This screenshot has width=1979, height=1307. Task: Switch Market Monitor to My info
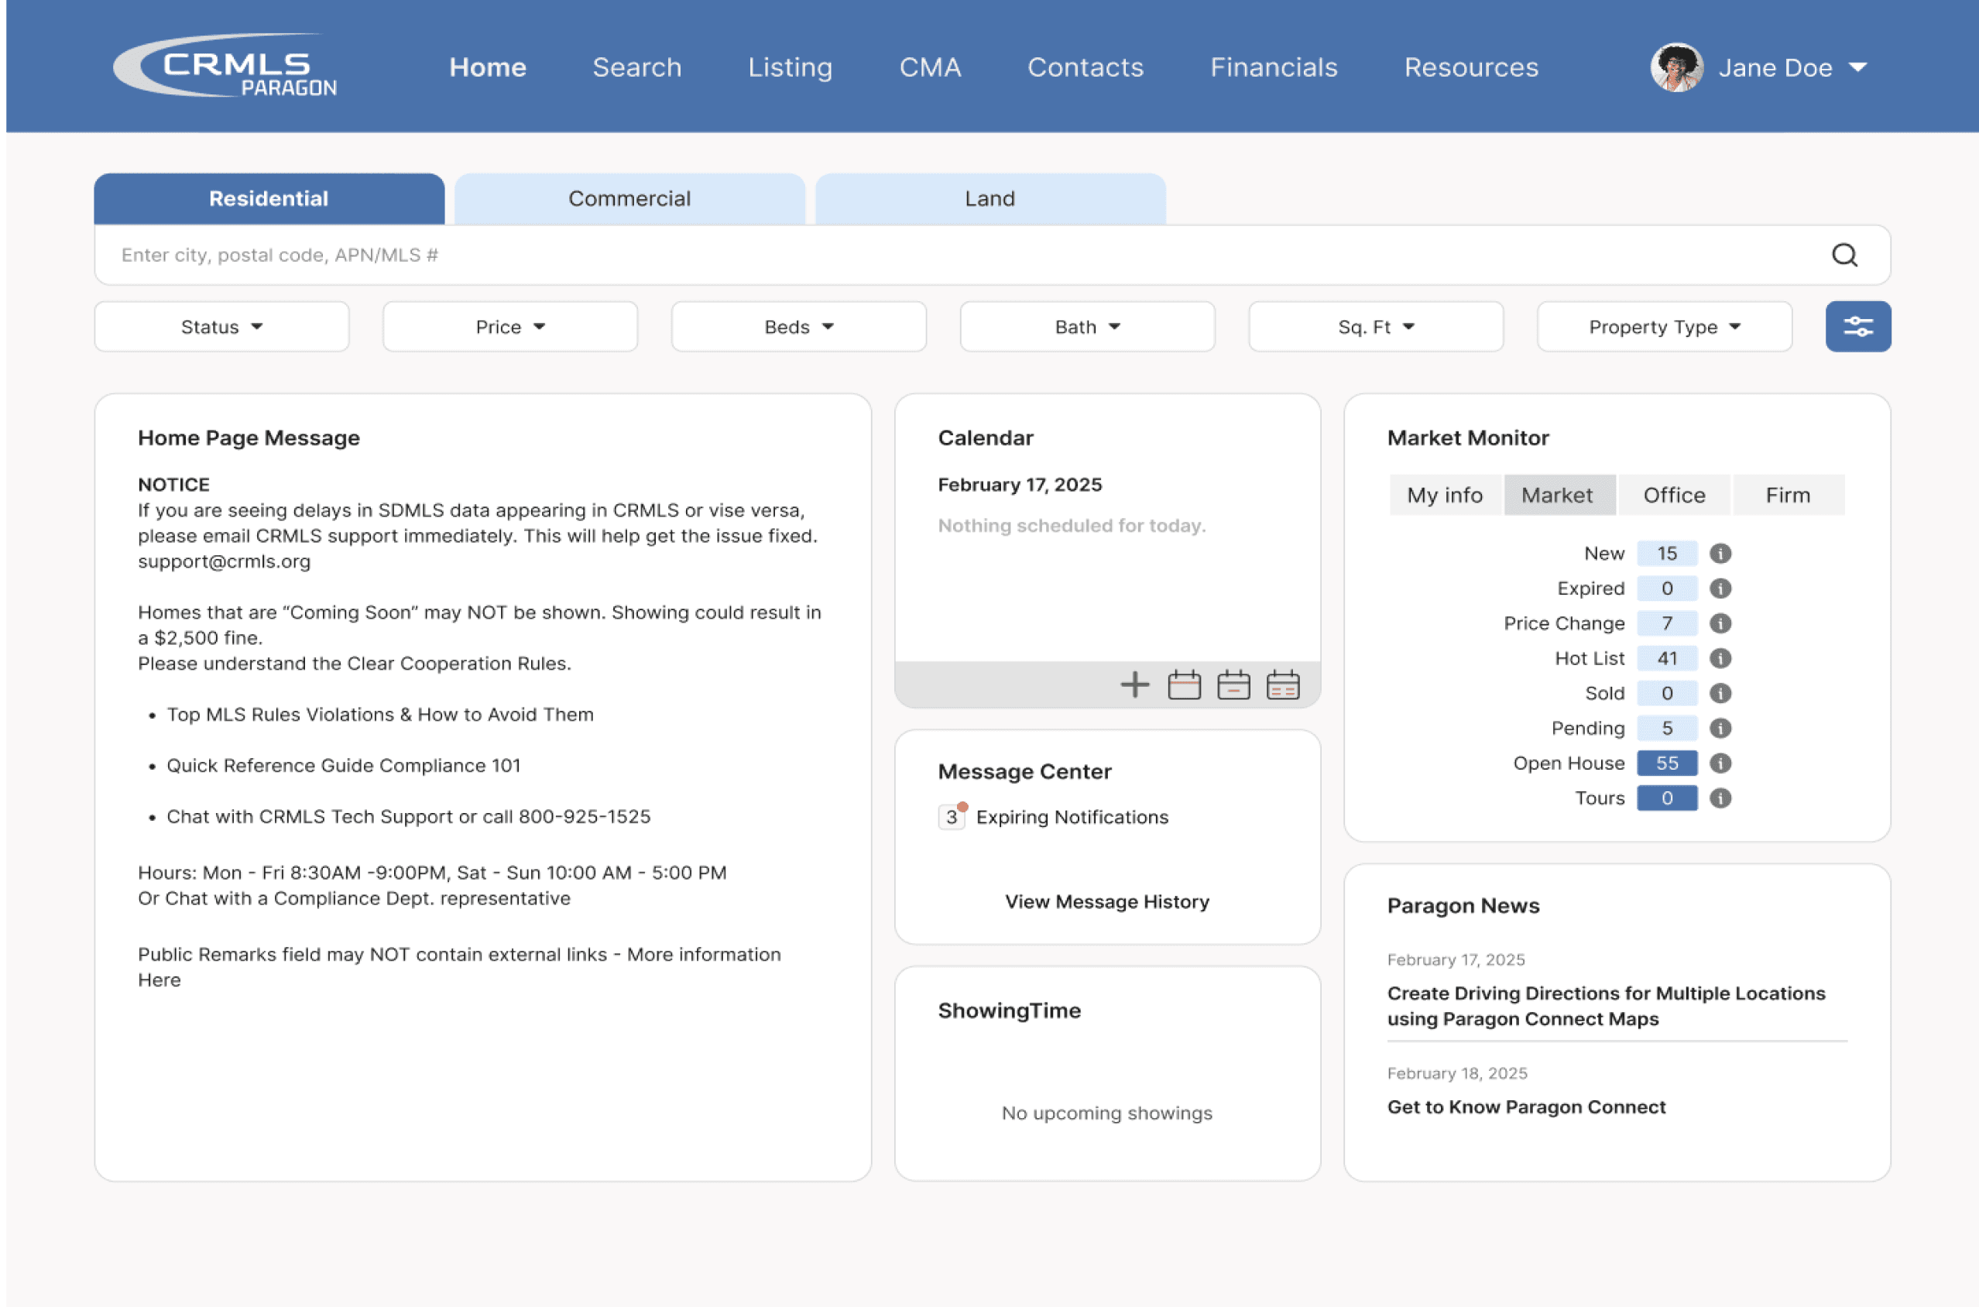[x=1444, y=495]
